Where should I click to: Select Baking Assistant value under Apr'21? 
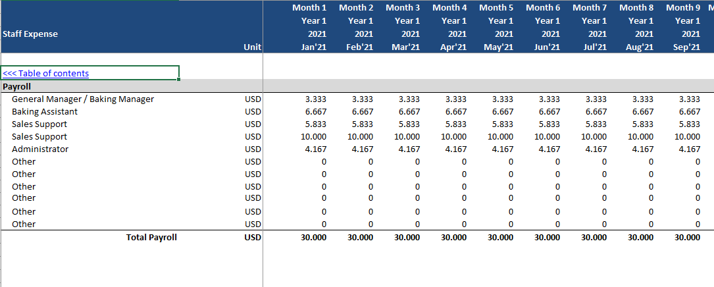pos(456,112)
